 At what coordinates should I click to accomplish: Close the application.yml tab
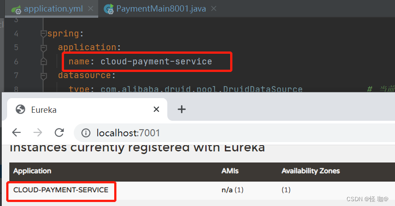91,9
